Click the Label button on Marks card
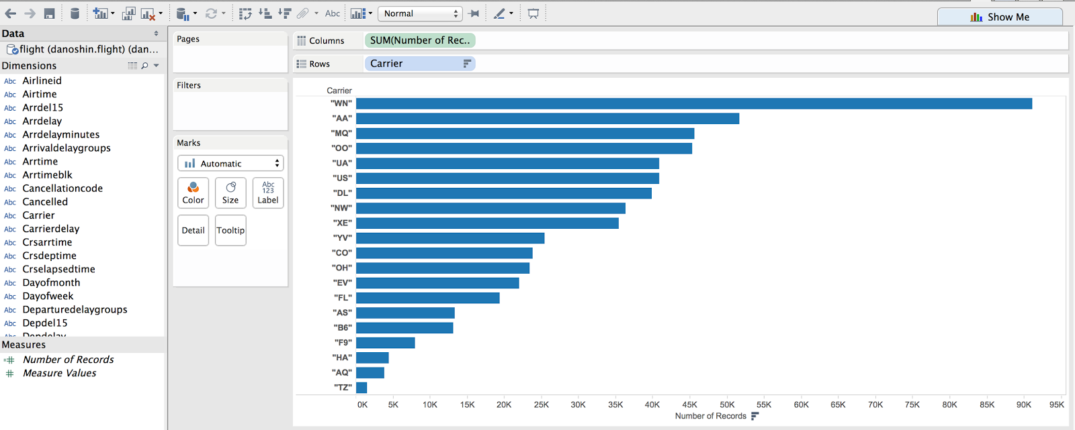 (x=268, y=193)
